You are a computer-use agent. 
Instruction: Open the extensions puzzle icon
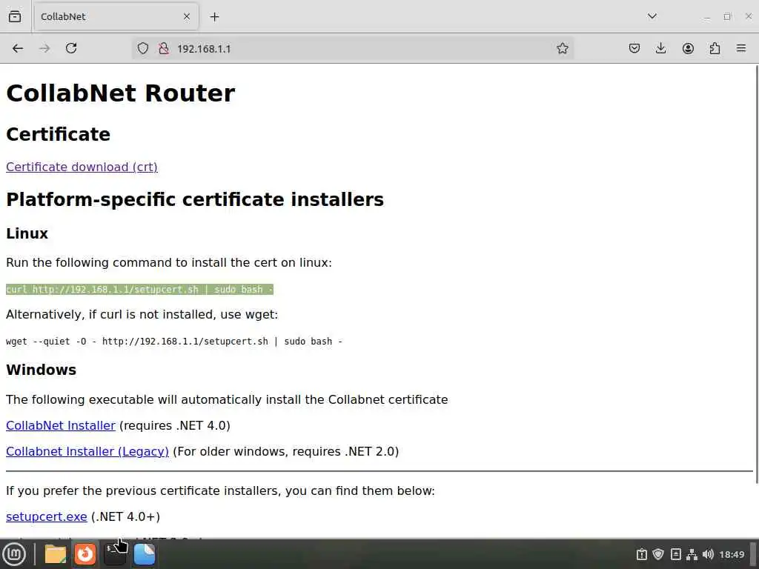click(x=715, y=48)
